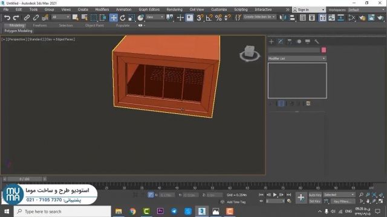Toggle Window/Crossing selection mode
This screenshot has height=217, width=387.
[103, 17]
